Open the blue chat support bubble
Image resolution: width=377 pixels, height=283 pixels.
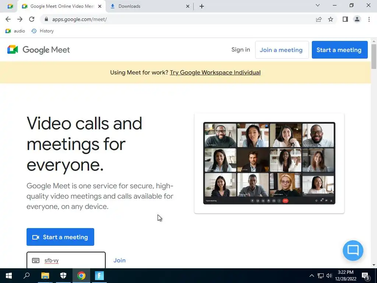pyautogui.click(x=353, y=251)
